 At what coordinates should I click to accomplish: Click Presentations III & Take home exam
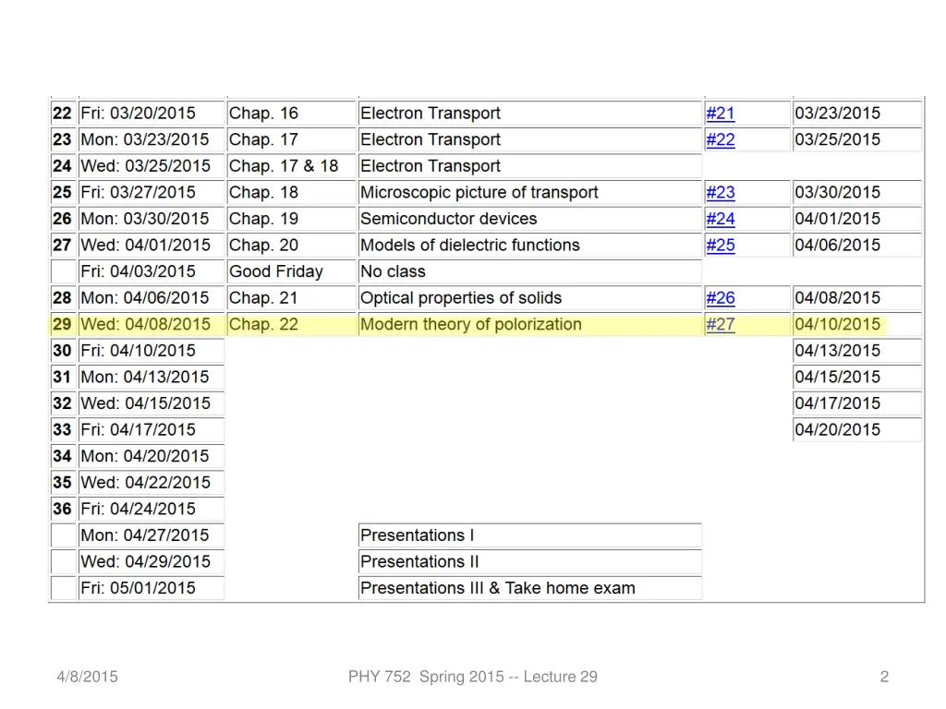pyautogui.click(x=498, y=588)
